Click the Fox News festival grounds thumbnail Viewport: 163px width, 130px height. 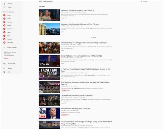pos(49,87)
